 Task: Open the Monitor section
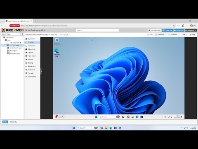coord(32,59)
